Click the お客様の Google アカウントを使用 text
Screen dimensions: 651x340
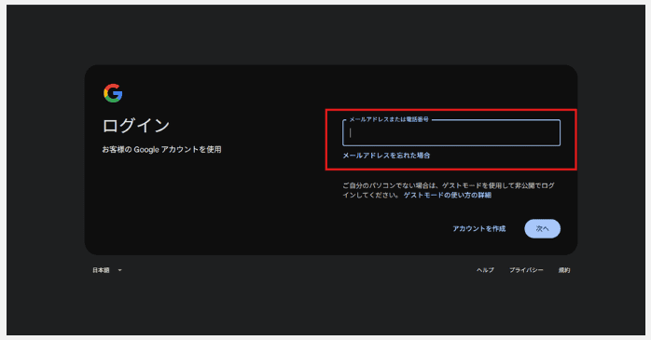click(161, 149)
